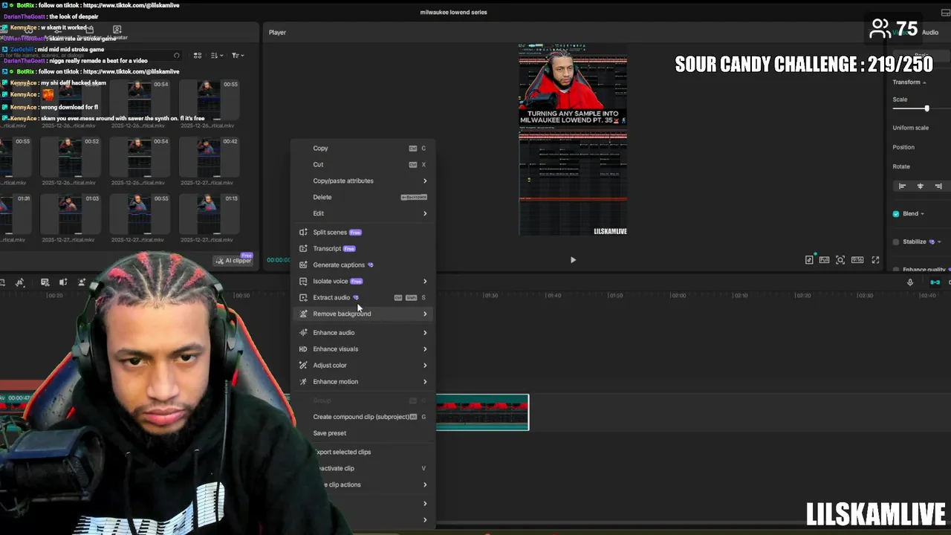Choose Delete from the context menu
The image size is (951, 535).
363,198
